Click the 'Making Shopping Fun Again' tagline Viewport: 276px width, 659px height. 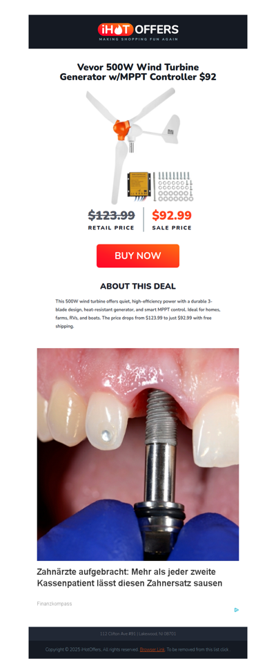tap(138, 39)
